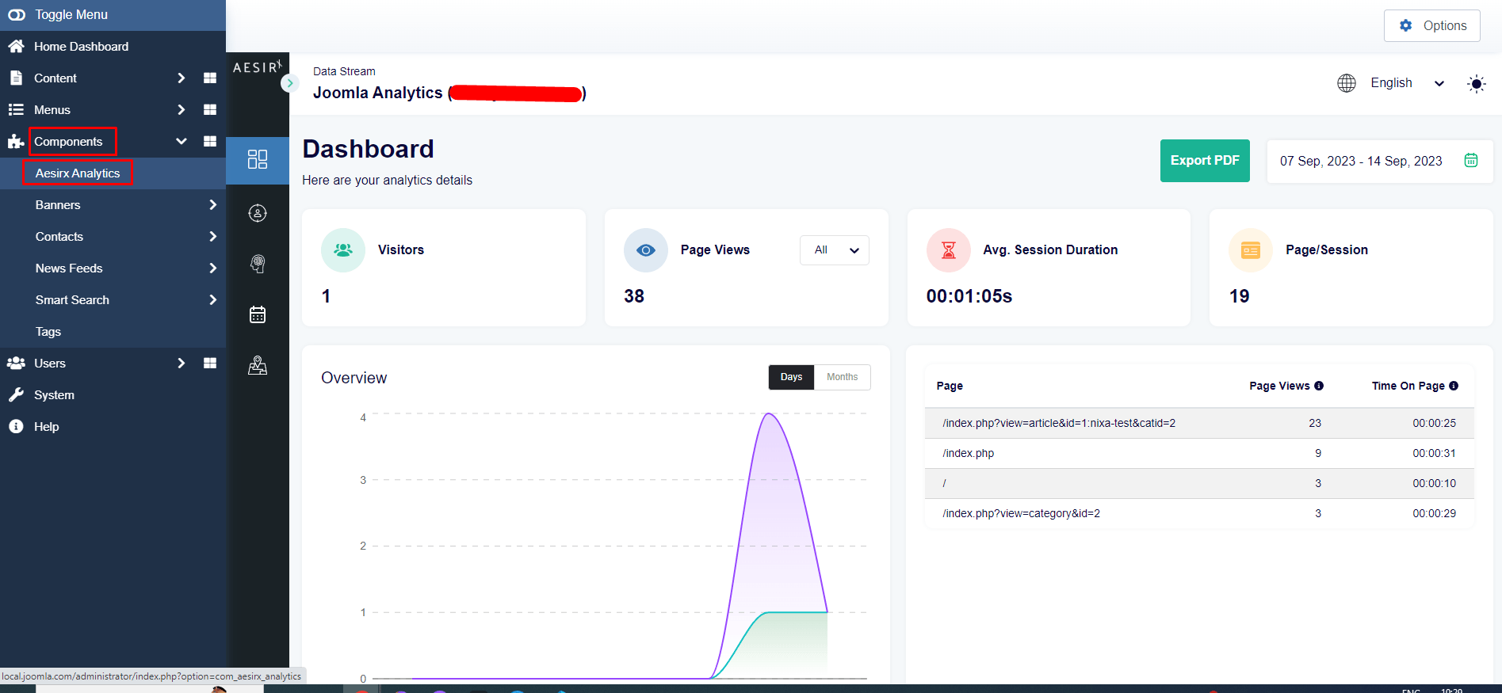This screenshot has height=693, width=1502.
Task: Open the Page Views 'All' dropdown
Action: tap(835, 250)
